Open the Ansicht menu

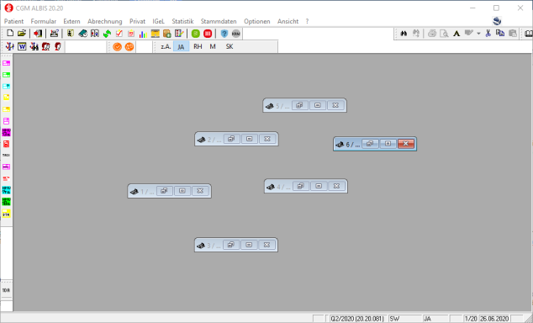288,21
